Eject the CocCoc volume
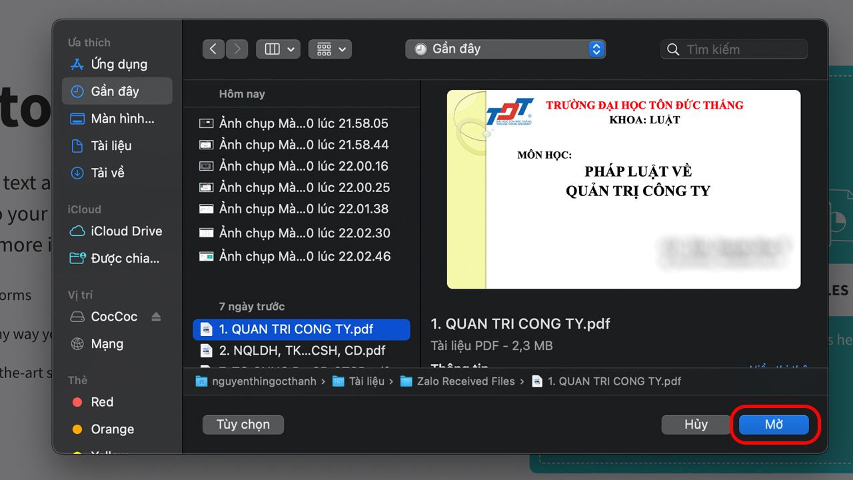853x480 pixels. (157, 317)
